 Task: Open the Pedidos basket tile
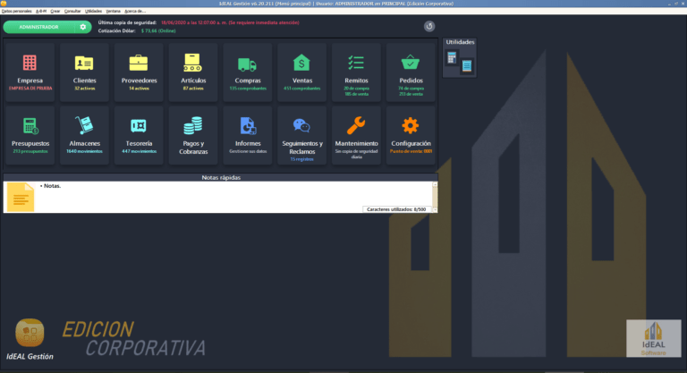411,72
